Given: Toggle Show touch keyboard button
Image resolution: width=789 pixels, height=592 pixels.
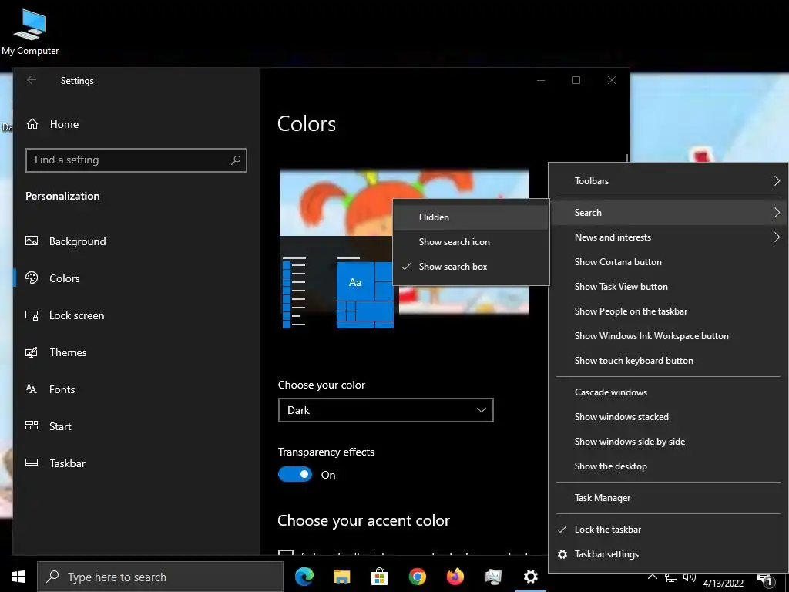Looking at the screenshot, I should 670,361.
